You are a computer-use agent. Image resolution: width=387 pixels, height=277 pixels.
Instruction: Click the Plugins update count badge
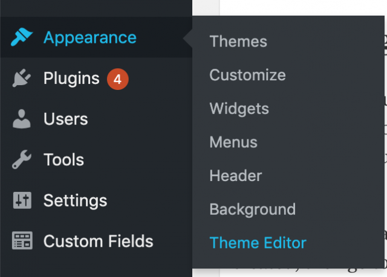coord(118,78)
